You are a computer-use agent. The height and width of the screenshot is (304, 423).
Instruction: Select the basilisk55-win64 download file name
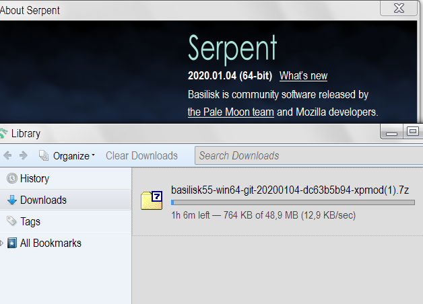tap(290, 190)
